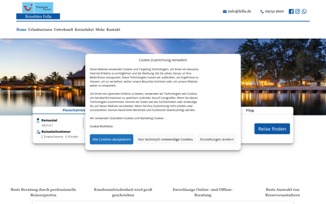Click the info@fella.de email link
326x204 pixels.
tap(239, 11)
